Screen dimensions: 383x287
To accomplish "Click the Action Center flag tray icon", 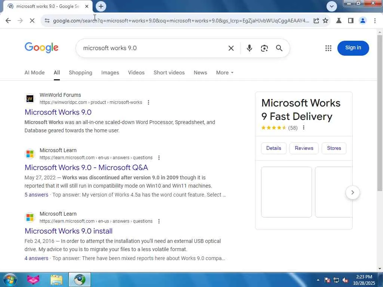I will pos(327,280).
